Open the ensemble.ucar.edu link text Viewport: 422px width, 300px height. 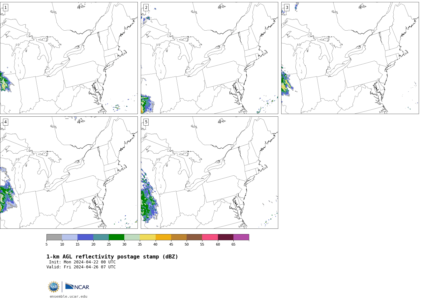pyautogui.click(x=69, y=297)
